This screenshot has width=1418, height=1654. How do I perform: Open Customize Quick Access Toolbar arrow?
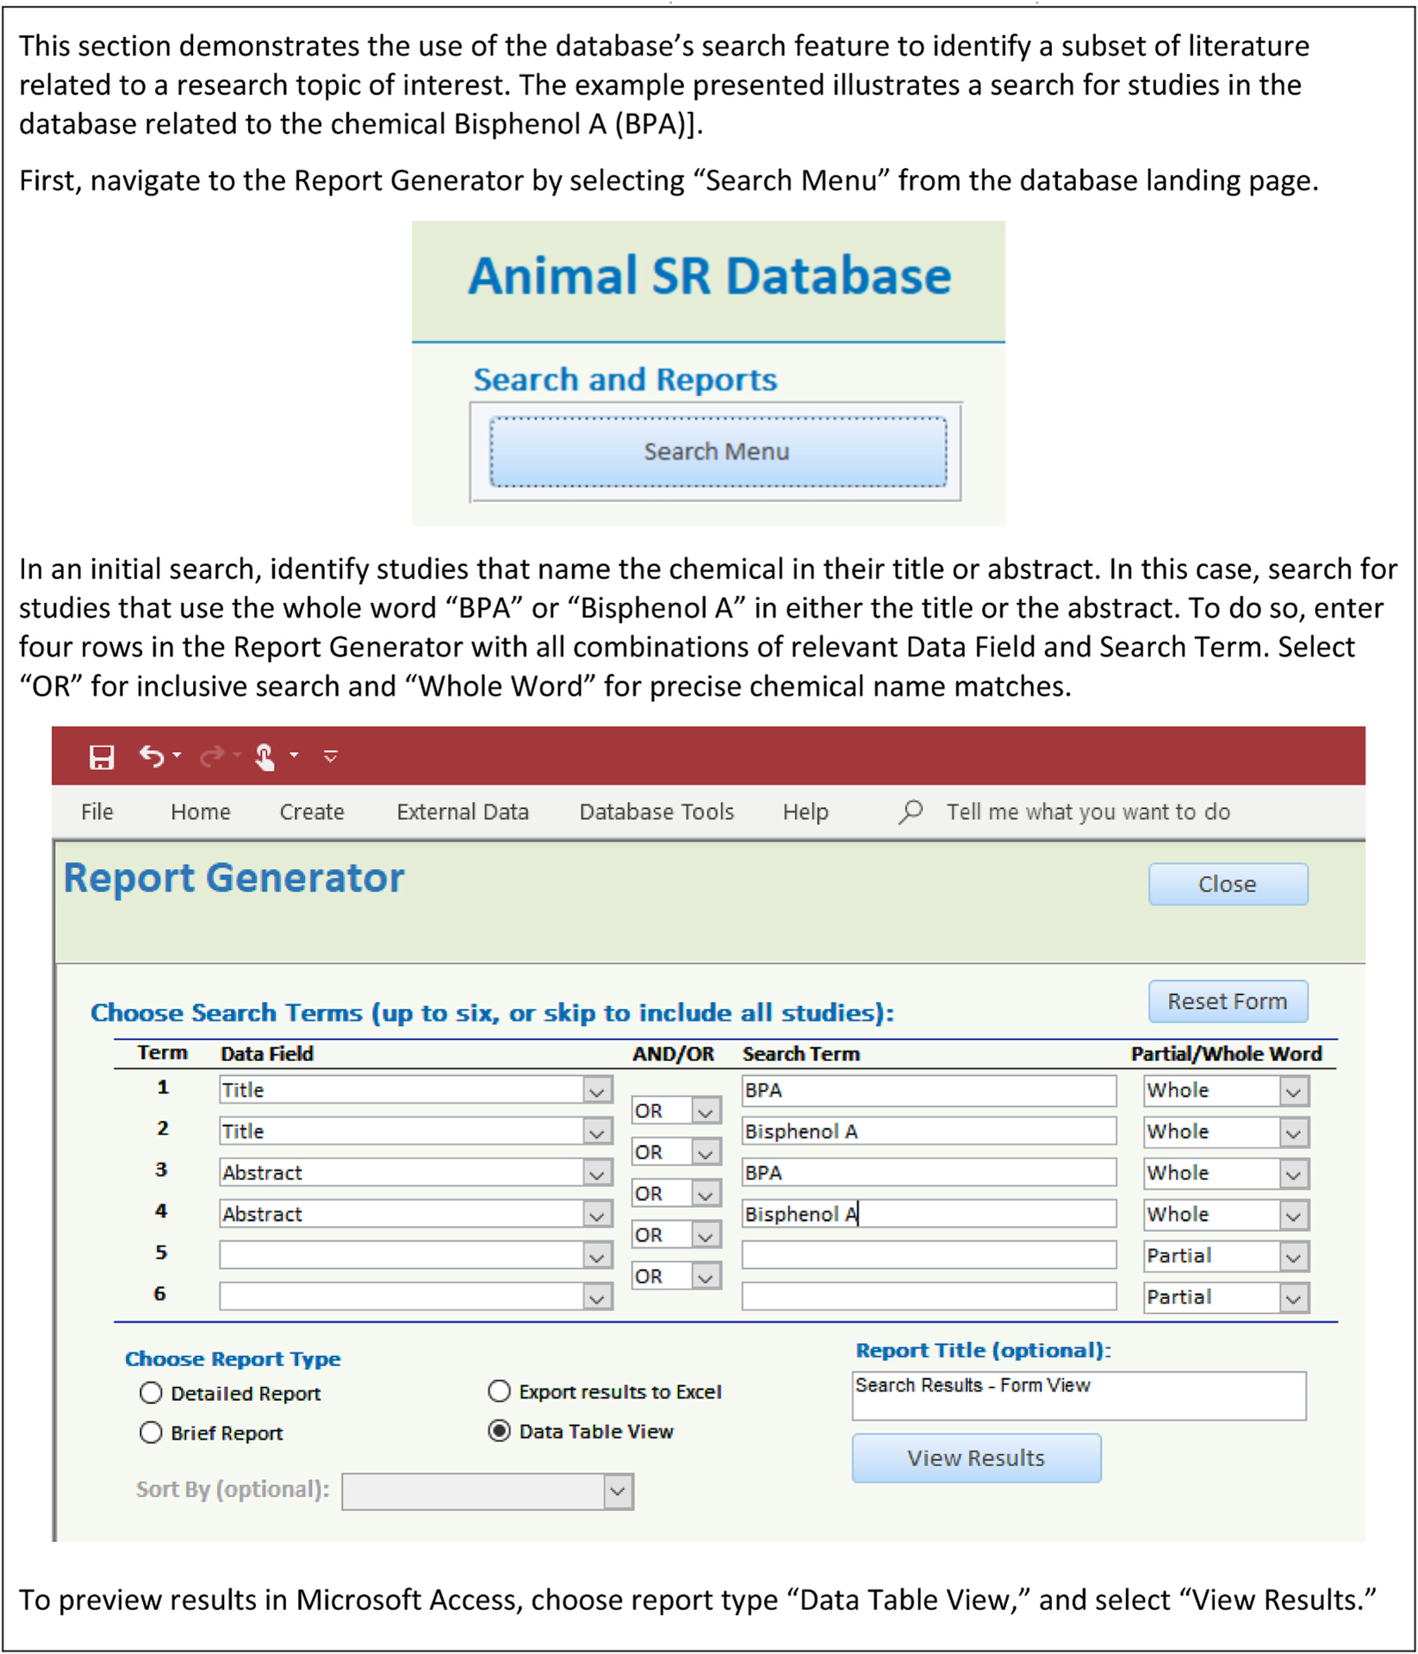point(331,757)
